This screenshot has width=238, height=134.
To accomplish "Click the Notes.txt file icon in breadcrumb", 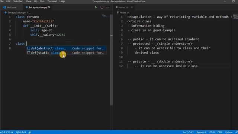I will [x=118, y=12].
